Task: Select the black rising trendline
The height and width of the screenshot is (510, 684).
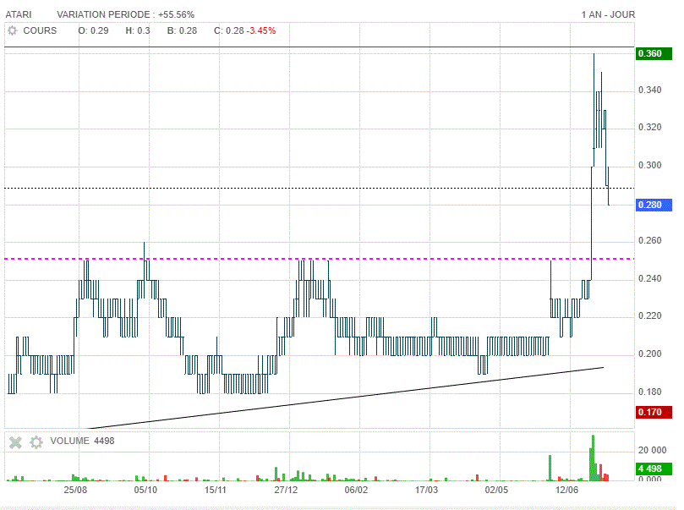Action: tap(346, 398)
